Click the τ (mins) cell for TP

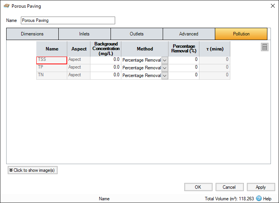click(x=214, y=68)
